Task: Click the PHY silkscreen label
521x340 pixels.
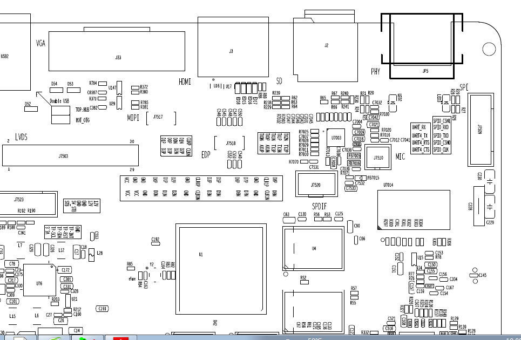Action: (x=375, y=71)
